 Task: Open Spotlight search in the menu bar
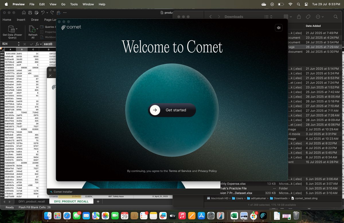(x=298, y=4)
